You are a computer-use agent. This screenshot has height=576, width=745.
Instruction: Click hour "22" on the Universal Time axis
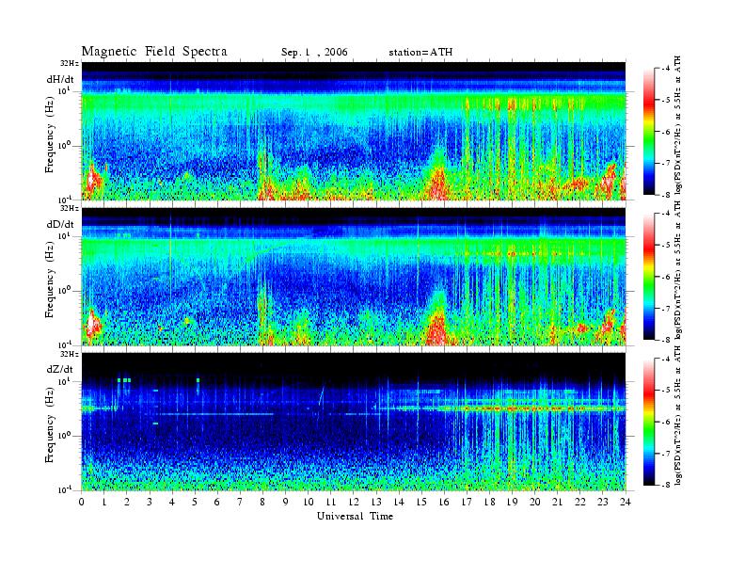coord(580,502)
